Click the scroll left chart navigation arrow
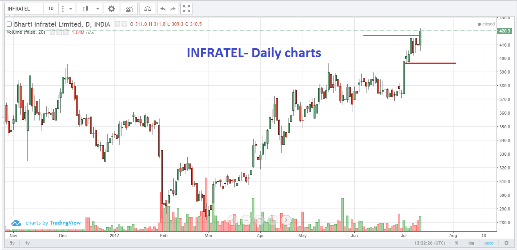 (x=233, y=220)
